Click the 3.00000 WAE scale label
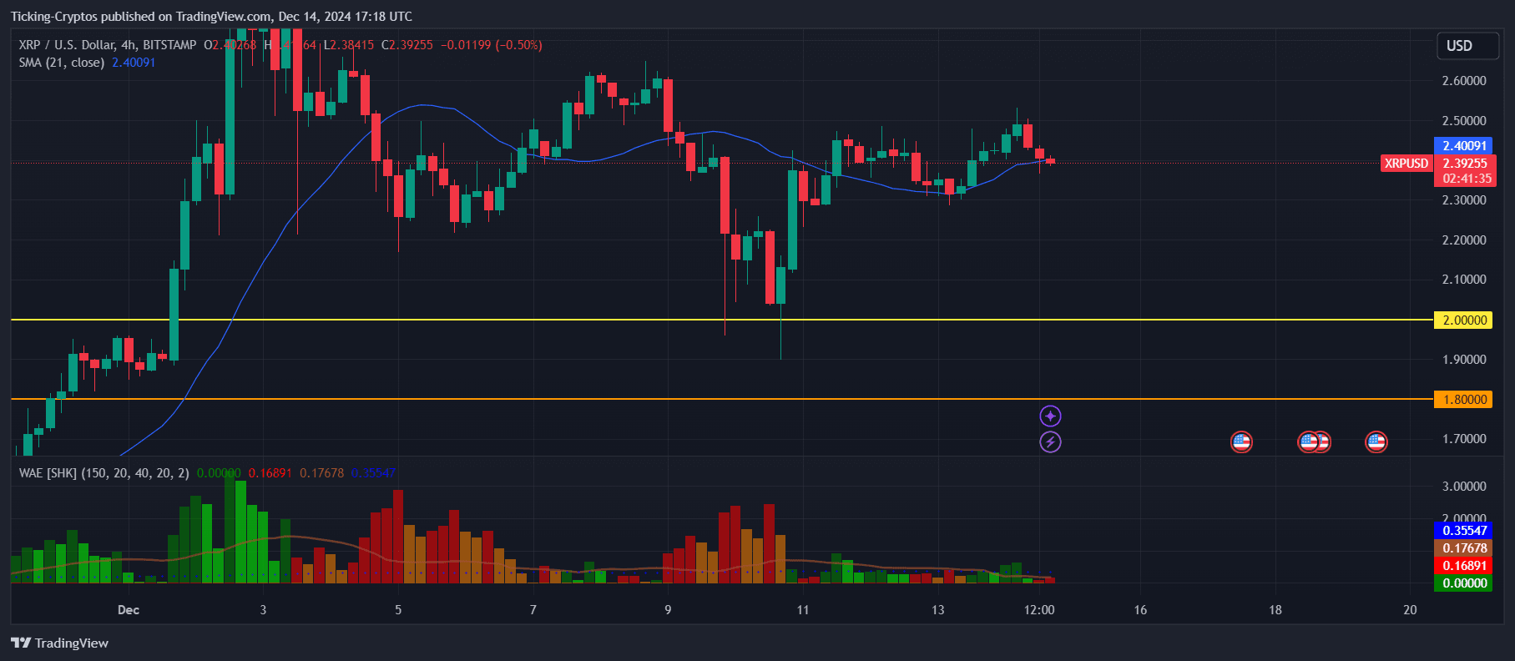The height and width of the screenshot is (661, 1515). [1464, 487]
